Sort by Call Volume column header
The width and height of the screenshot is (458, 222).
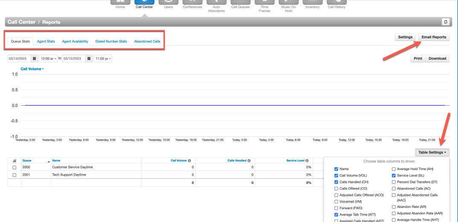click(178, 161)
